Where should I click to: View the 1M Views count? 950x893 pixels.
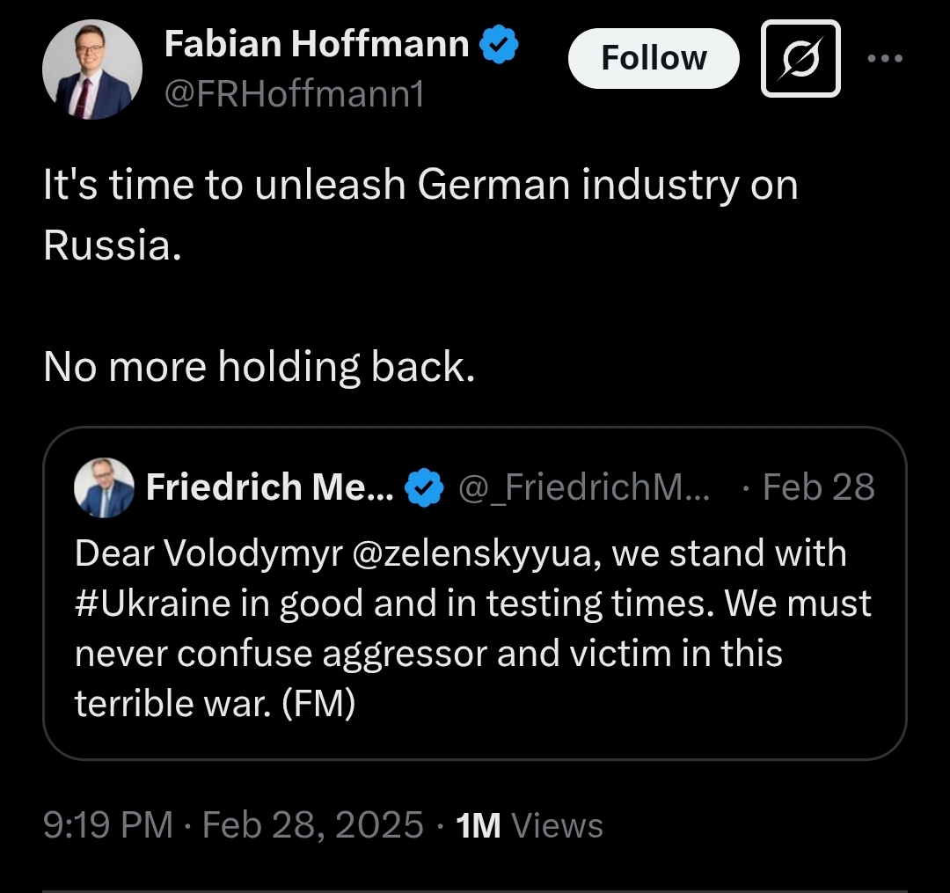click(530, 825)
